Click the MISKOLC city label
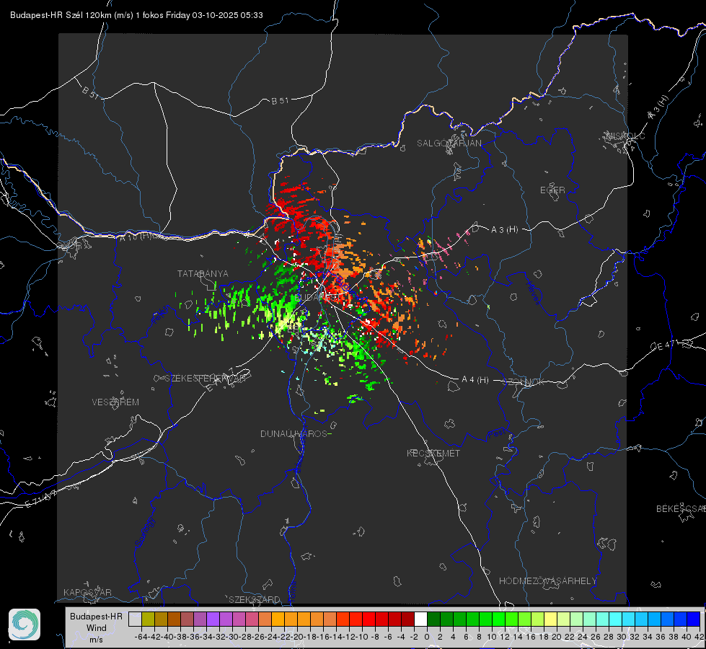Screen dimensions: 706x649 coord(626,136)
